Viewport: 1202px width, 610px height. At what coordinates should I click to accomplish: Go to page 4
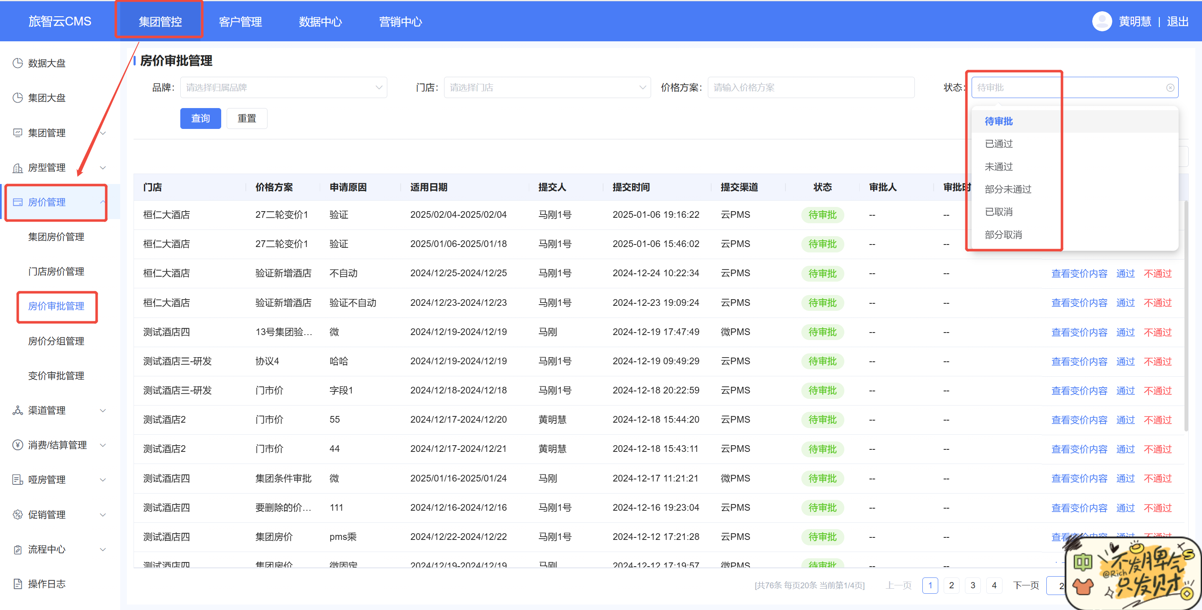click(994, 585)
